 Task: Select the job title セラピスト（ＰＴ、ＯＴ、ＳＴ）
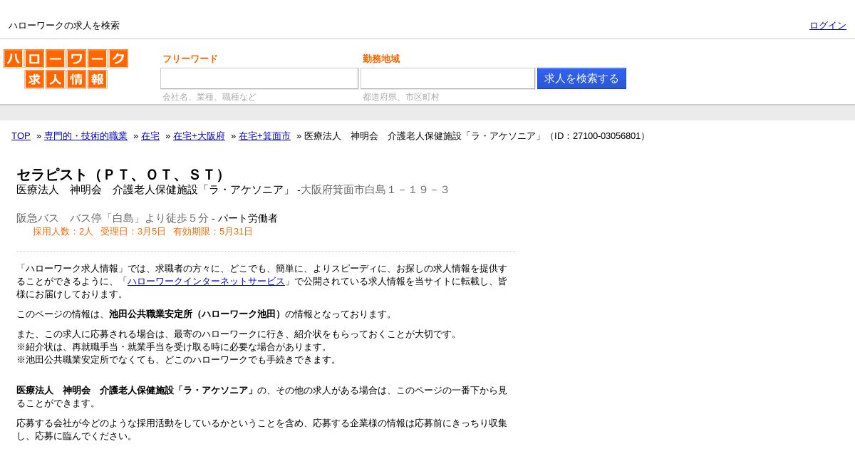point(122,175)
